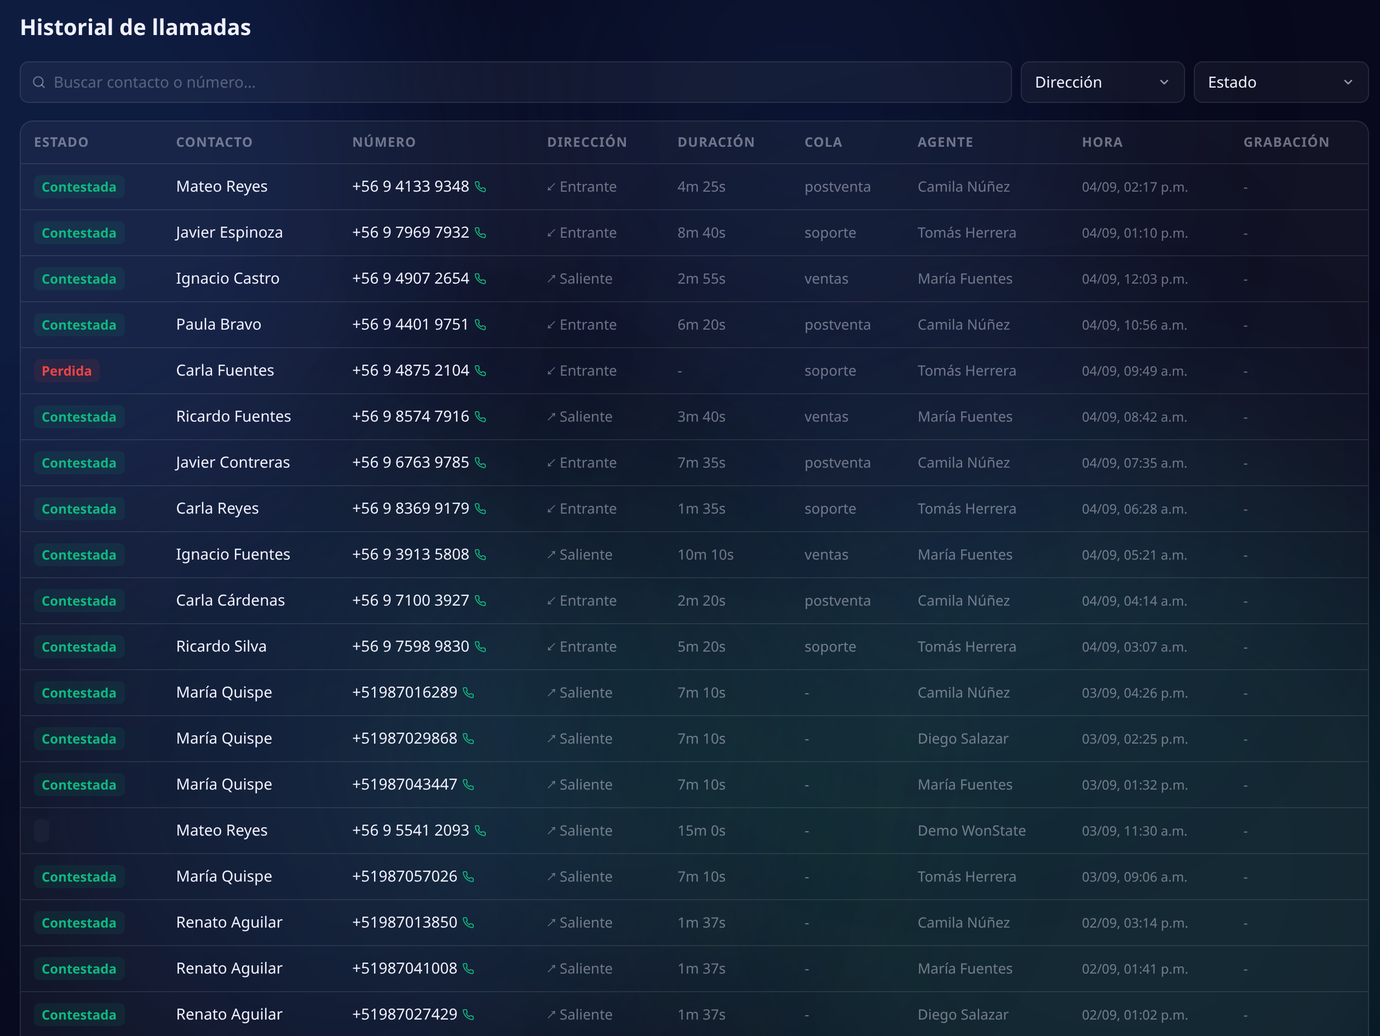
Task: Click phone icon beside +56 9 5541 2093
Action: coord(480,831)
